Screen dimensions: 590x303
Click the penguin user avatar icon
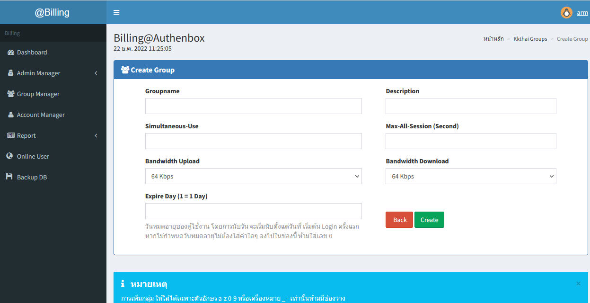point(566,13)
